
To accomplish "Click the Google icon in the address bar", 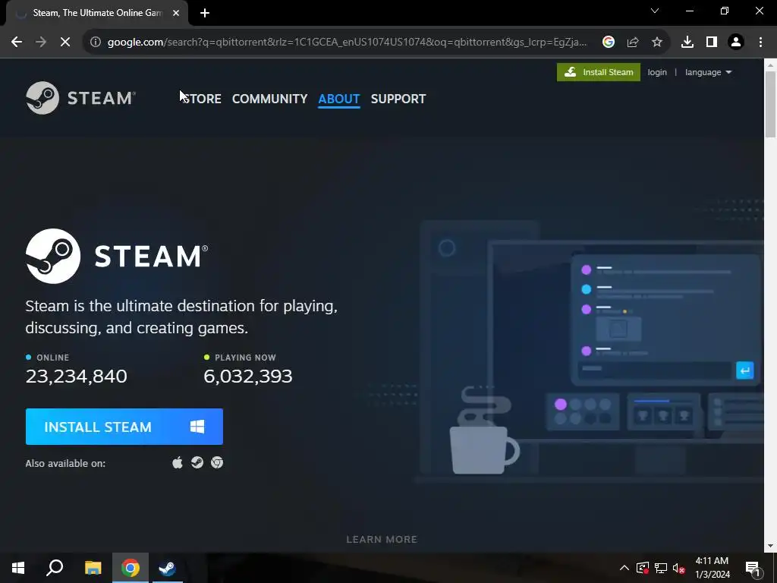I will coord(609,43).
